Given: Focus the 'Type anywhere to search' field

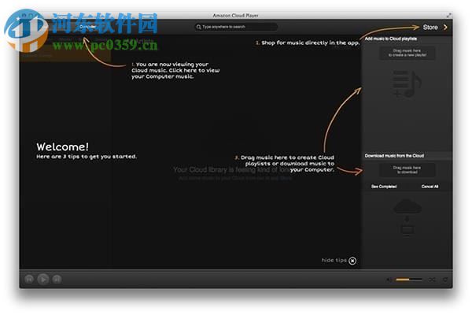Looking at the screenshot, I should point(236,27).
